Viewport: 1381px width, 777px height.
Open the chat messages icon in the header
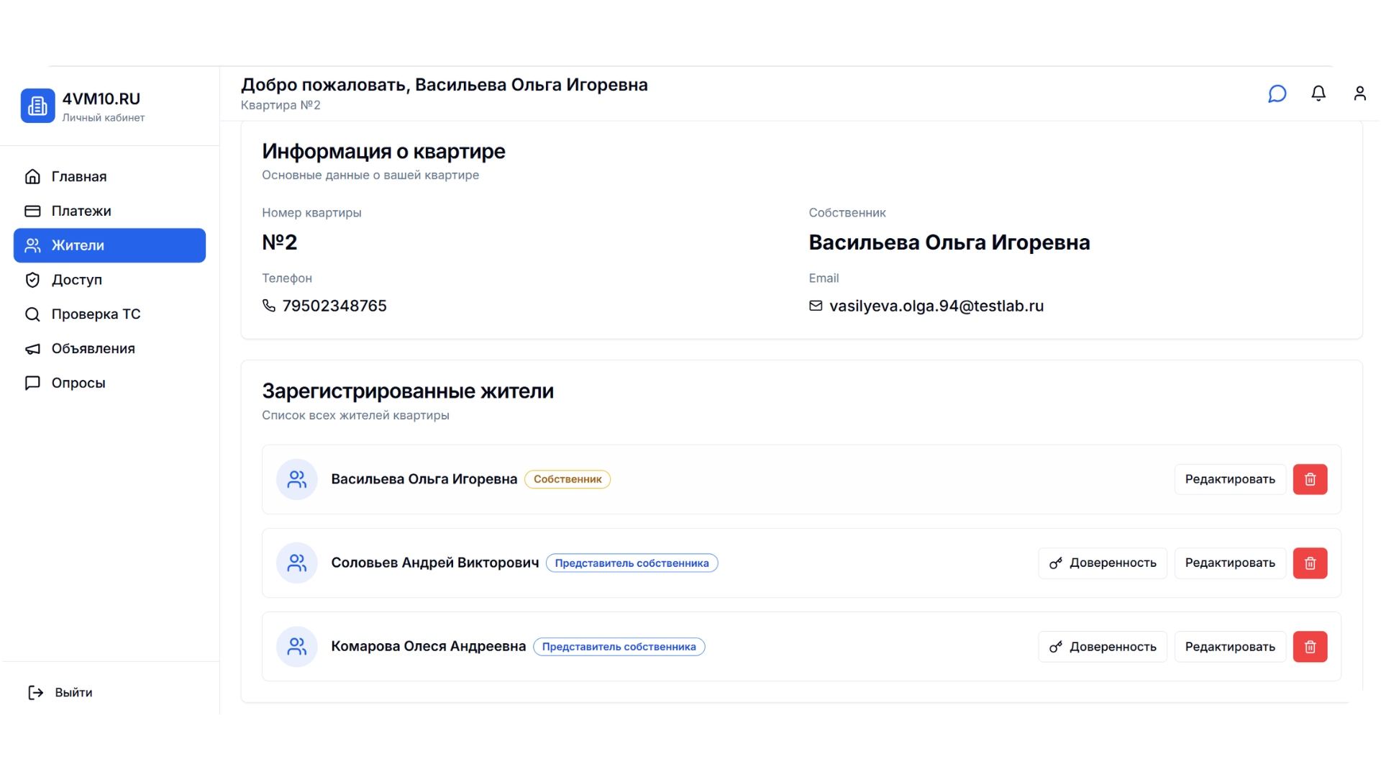tap(1277, 94)
